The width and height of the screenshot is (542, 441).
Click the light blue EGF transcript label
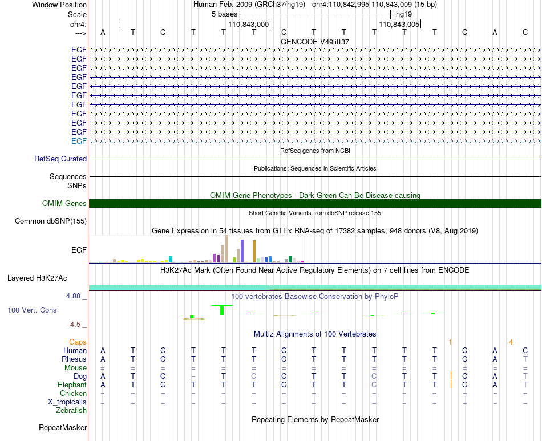click(79, 141)
